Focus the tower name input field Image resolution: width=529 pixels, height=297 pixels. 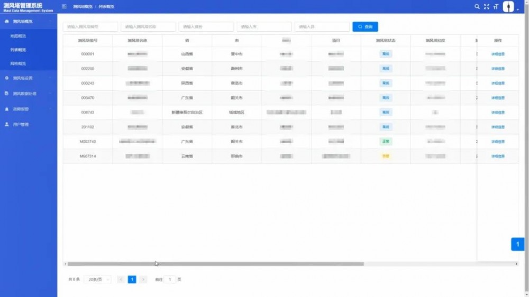(x=149, y=26)
